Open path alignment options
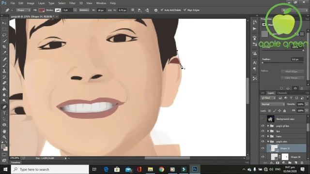 click(140, 10)
